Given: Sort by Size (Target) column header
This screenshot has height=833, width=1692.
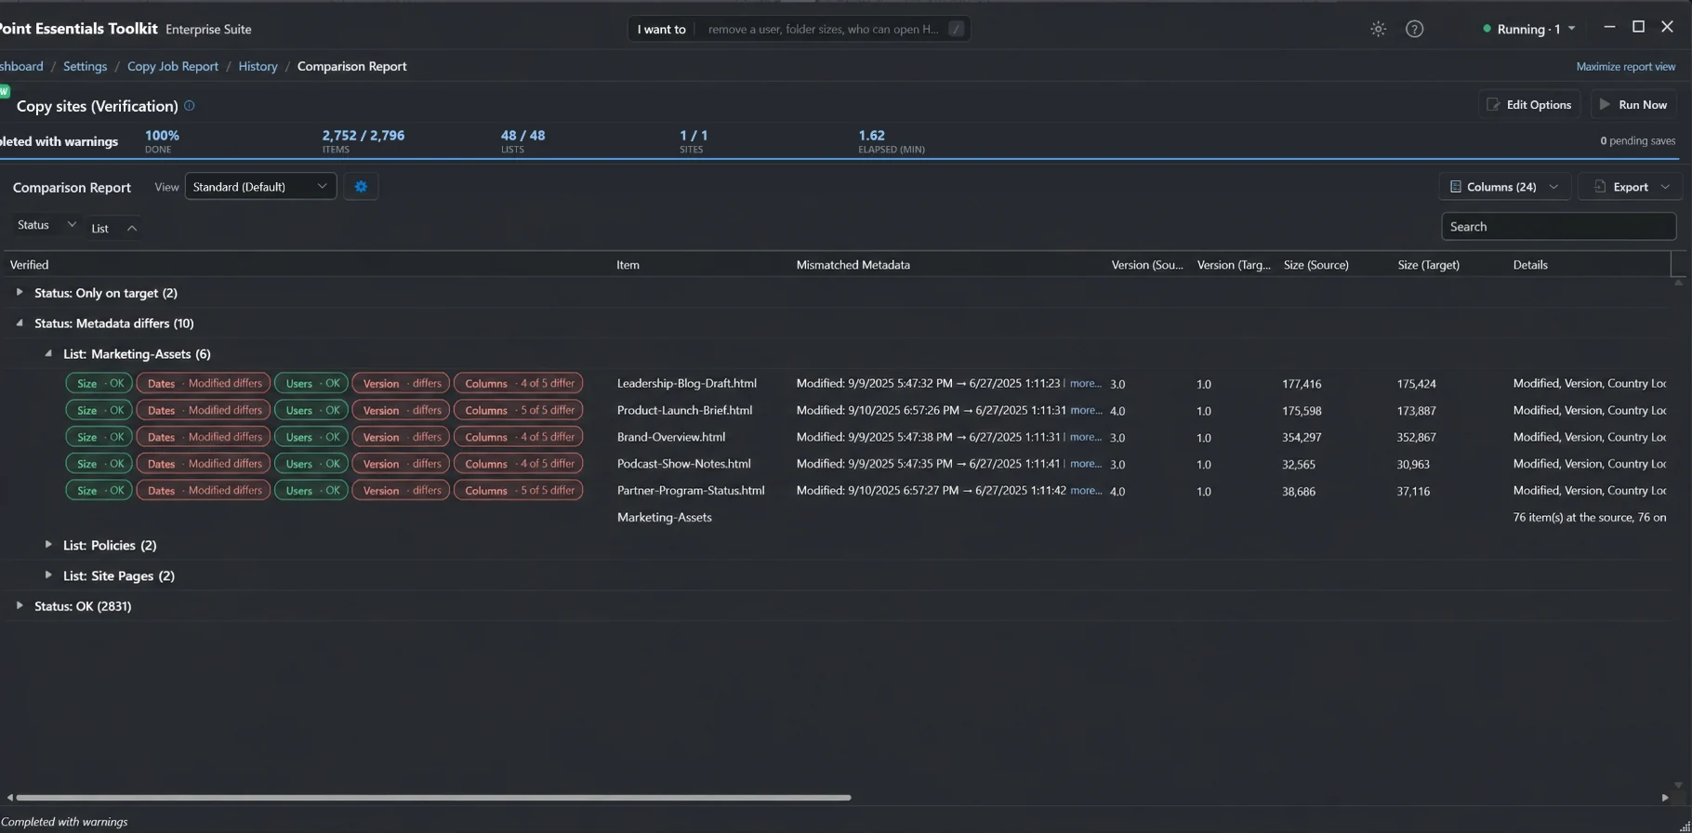Looking at the screenshot, I should (x=1428, y=265).
